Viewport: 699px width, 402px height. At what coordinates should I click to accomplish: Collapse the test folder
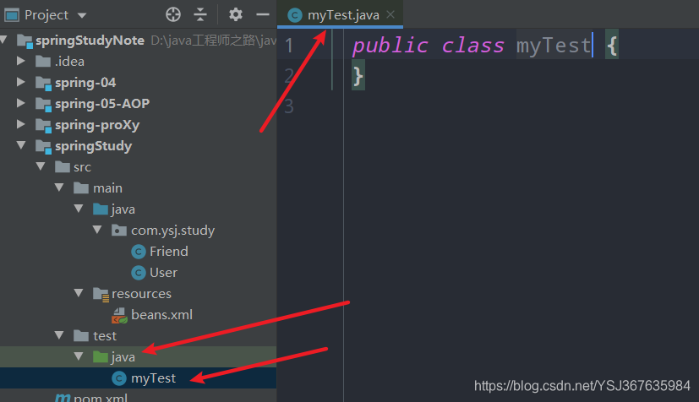click(x=59, y=335)
